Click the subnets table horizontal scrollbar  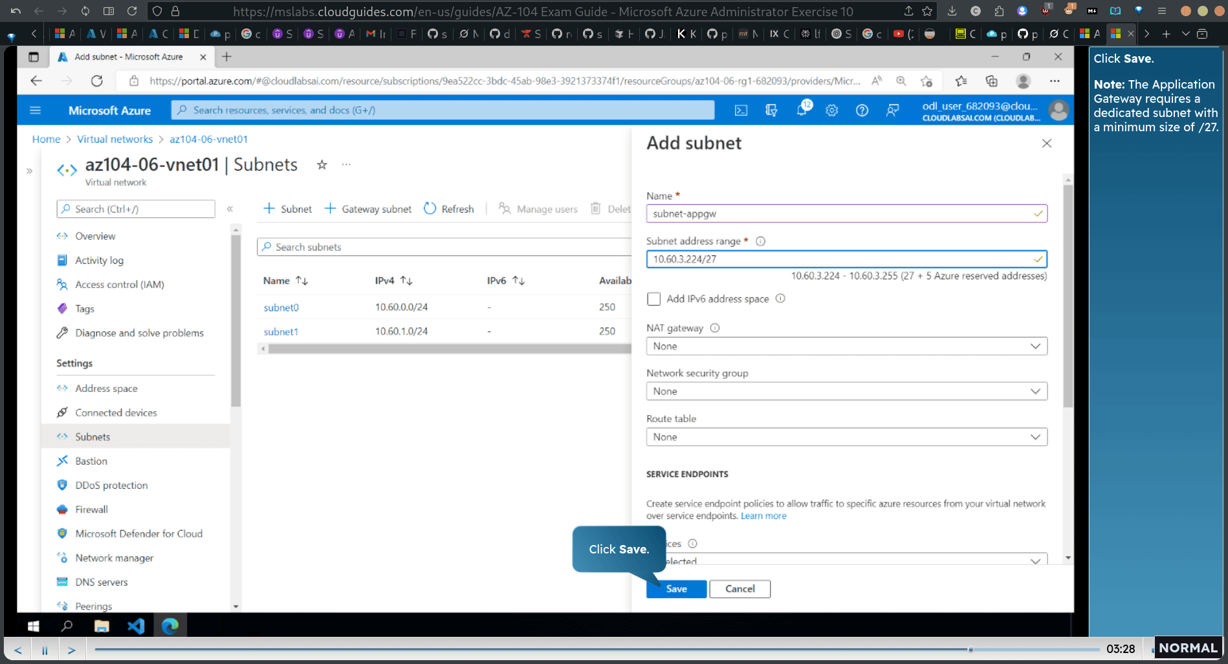tap(449, 348)
